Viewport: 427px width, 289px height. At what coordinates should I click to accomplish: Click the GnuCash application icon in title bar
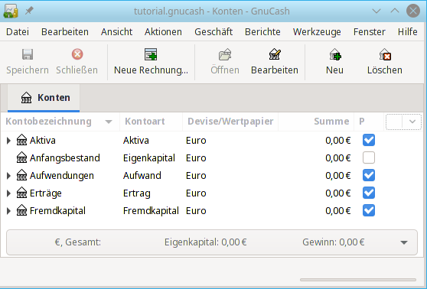(x=11, y=11)
